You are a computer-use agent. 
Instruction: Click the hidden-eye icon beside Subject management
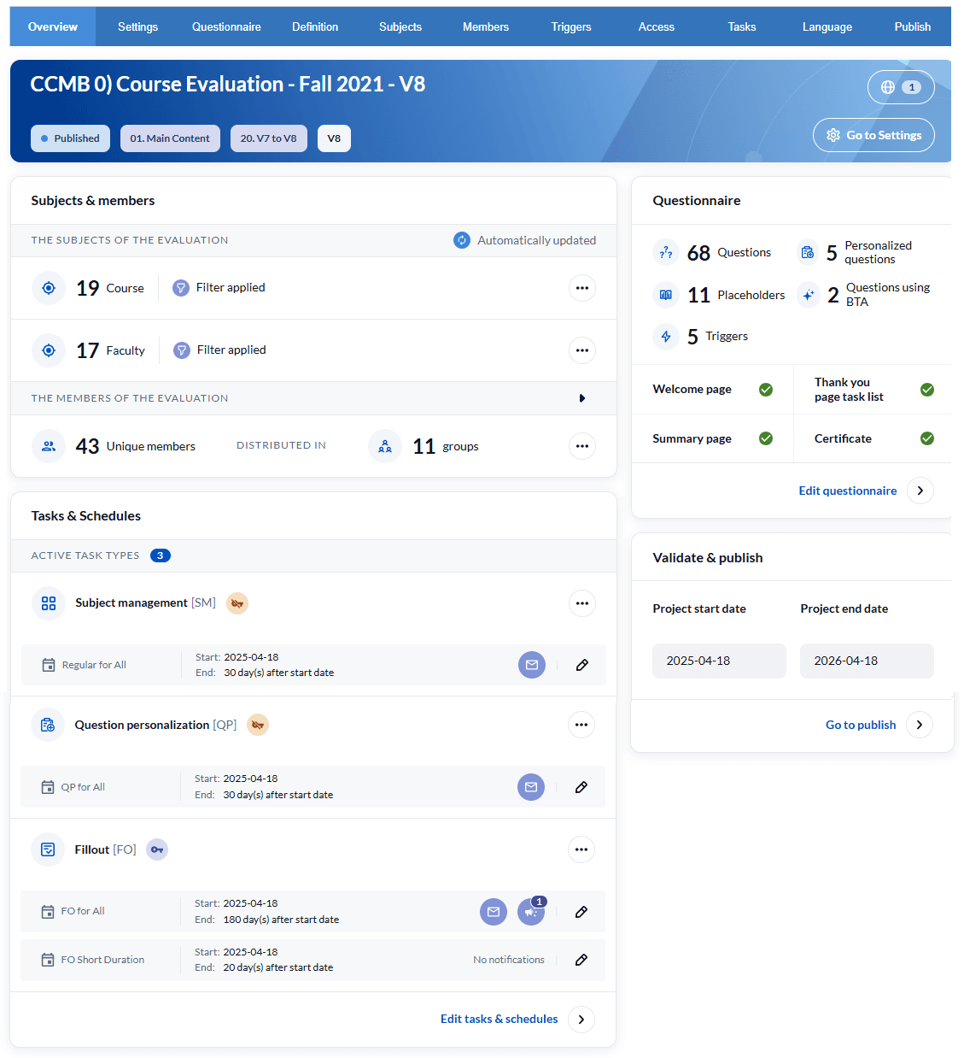point(237,603)
